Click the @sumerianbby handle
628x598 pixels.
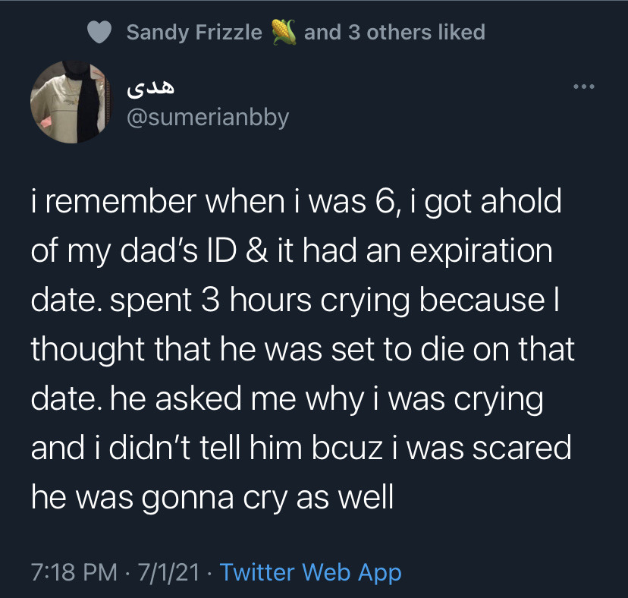click(208, 118)
